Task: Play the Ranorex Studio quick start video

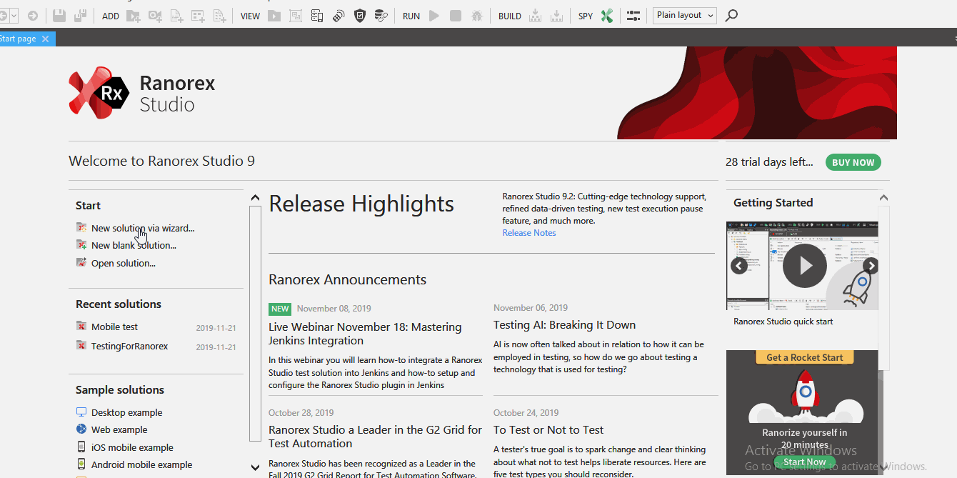Action: point(805,266)
